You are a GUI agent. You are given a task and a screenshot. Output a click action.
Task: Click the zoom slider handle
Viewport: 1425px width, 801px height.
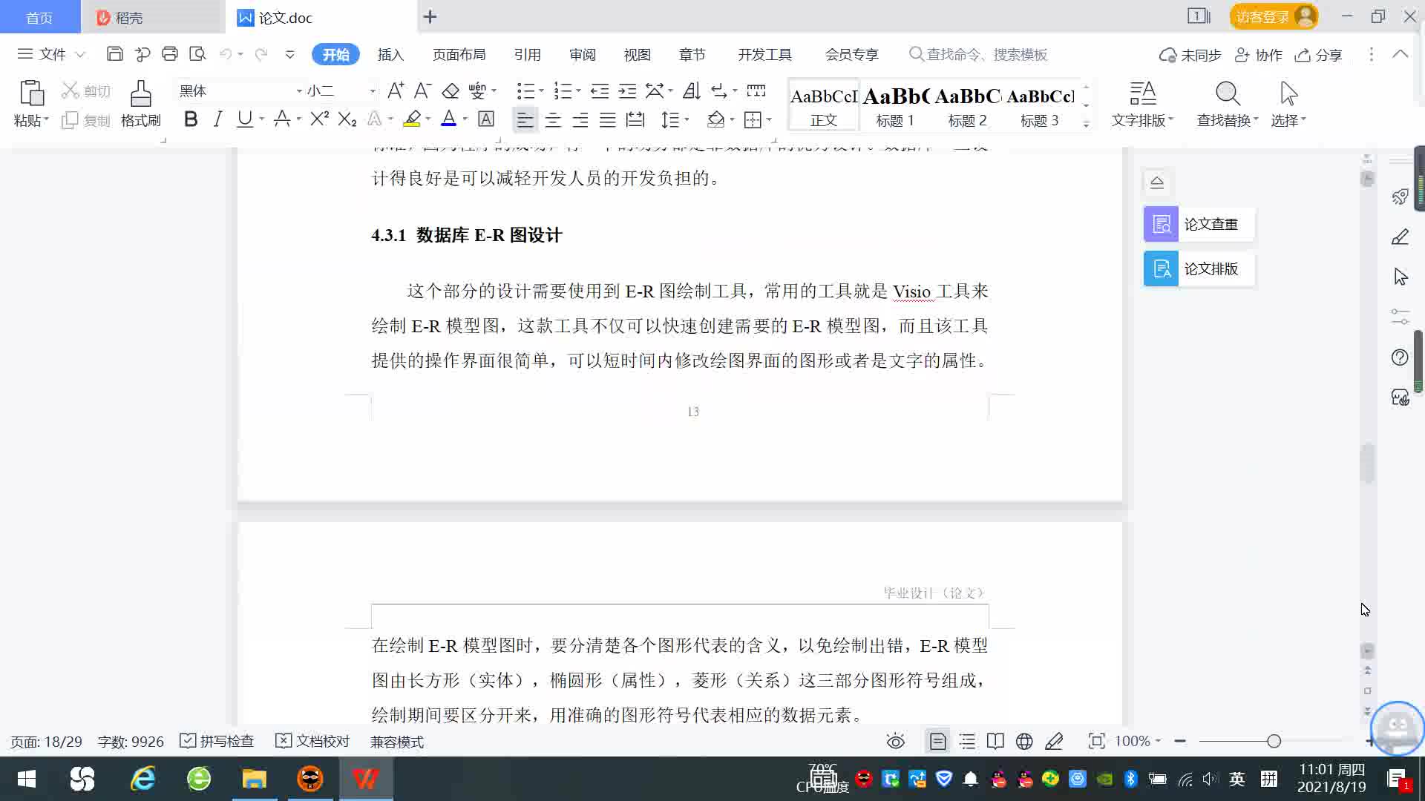tap(1274, 741)
